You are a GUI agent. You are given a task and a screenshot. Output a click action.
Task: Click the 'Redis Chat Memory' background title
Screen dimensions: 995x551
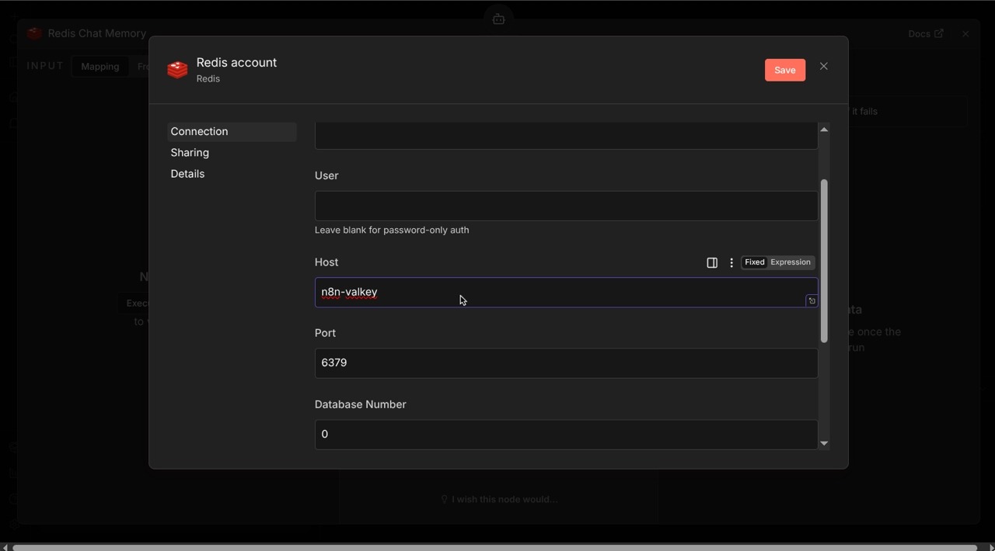click(x=97, y=33)
